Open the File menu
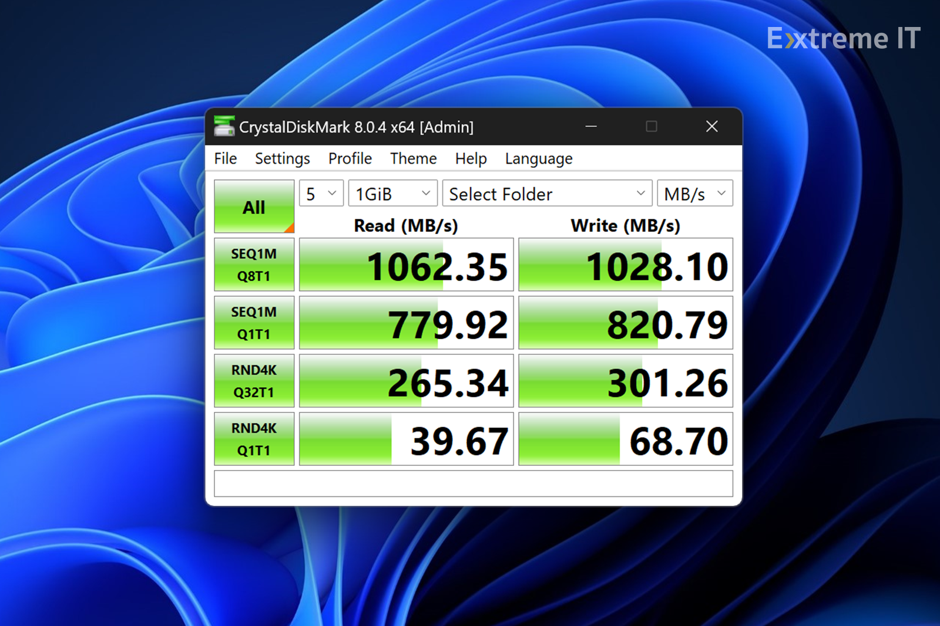Image resolution: width=940 pixels, height=626 pixels. tap(226, 158)
